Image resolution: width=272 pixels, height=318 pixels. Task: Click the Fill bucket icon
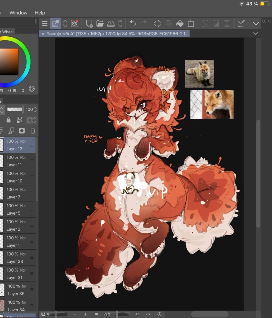(180, 24)
